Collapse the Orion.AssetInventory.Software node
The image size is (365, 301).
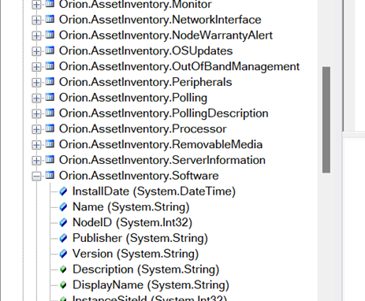(x=36, y=176)
